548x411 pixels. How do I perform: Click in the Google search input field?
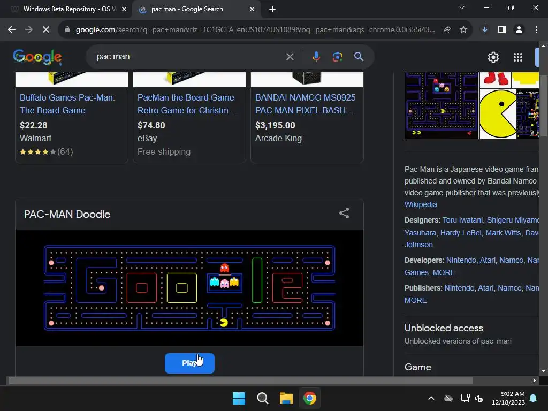pyautogui.click(x=189, y=57)
